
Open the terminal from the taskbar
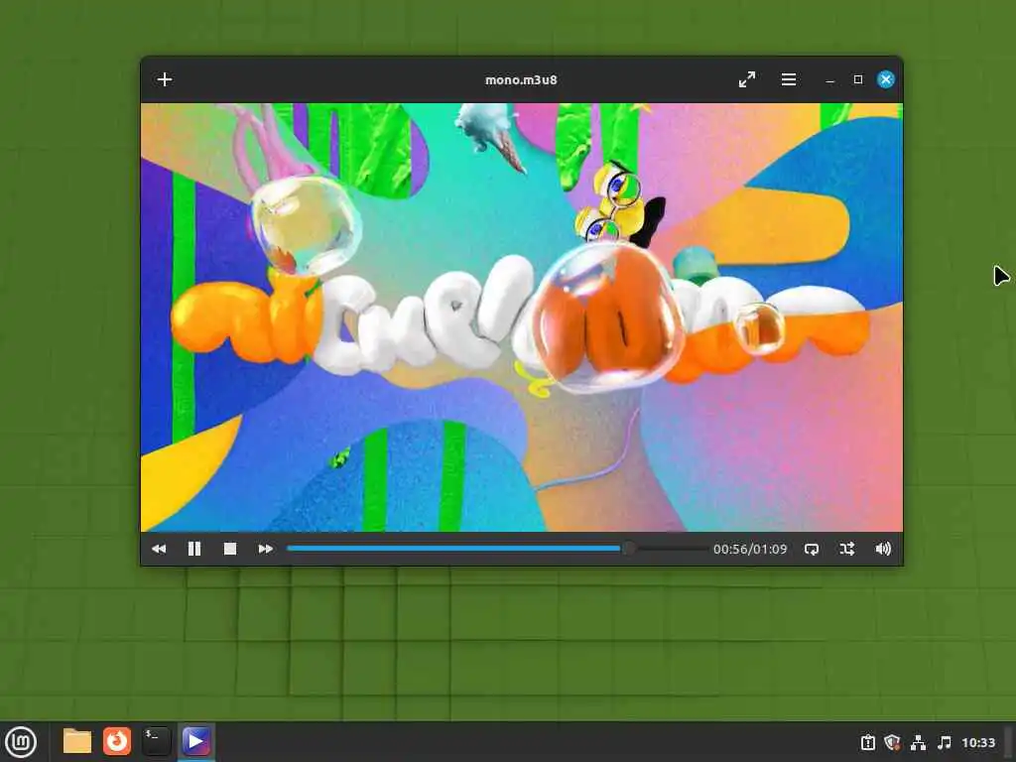coord(156,741)
